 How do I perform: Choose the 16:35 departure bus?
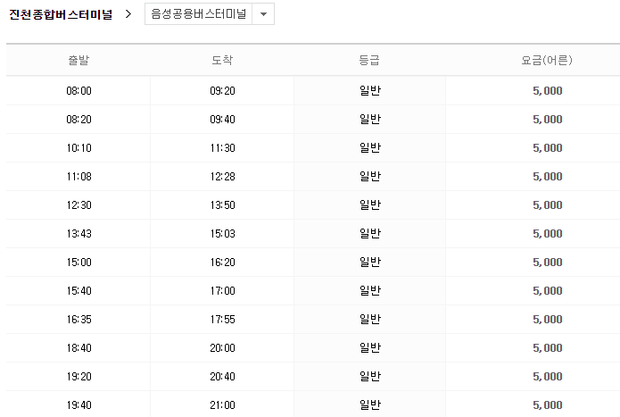coord(79,320)
